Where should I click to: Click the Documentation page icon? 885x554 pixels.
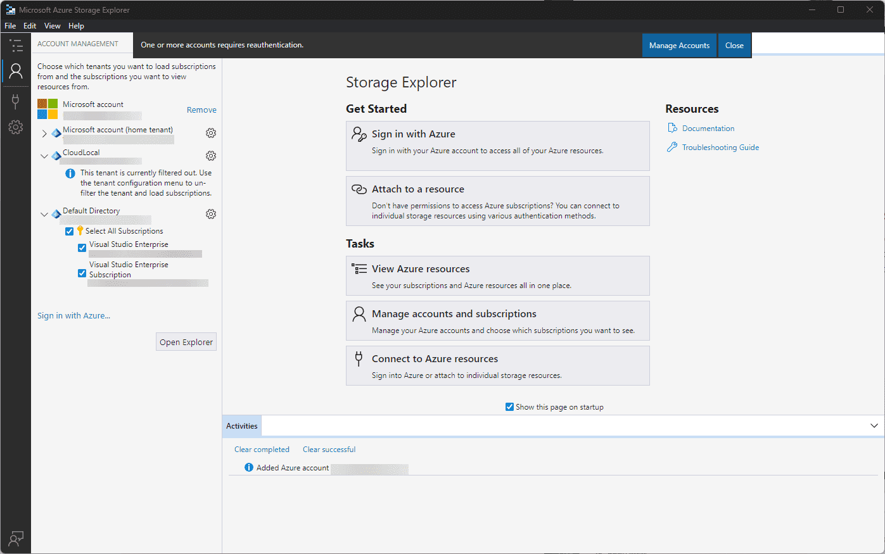[673, 128]
